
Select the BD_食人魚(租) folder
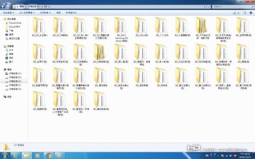pos(162,53)
